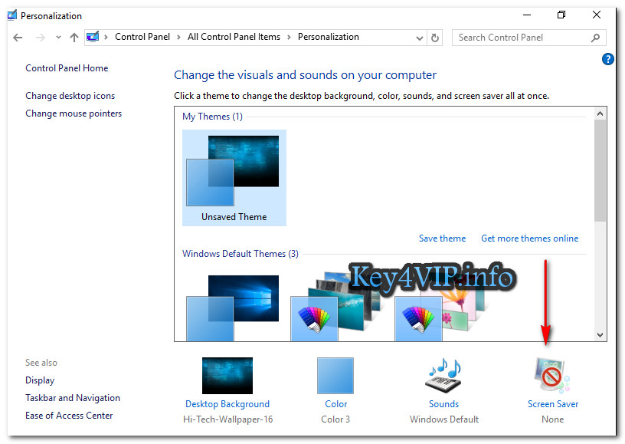Image resolution: width=625 pixels, height=444 pixels.
Task: Click the search magnifier icon
Action: (x=595, y=38)
